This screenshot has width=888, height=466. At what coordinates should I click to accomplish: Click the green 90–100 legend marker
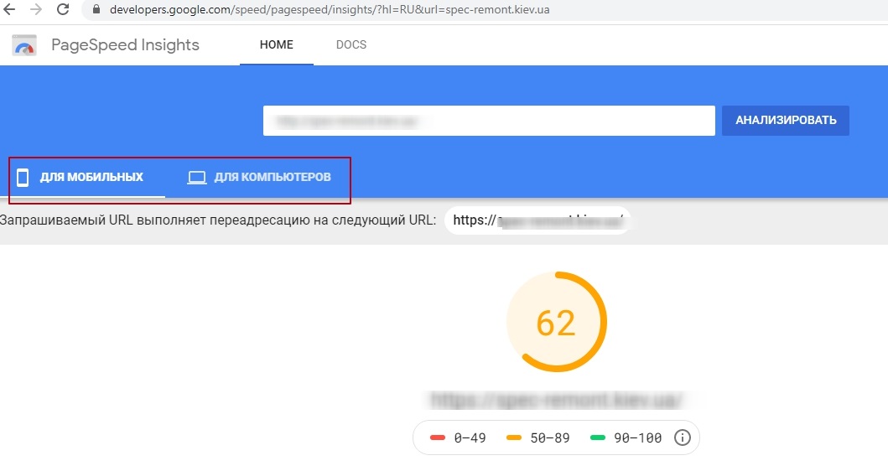(x=598, y=438)
